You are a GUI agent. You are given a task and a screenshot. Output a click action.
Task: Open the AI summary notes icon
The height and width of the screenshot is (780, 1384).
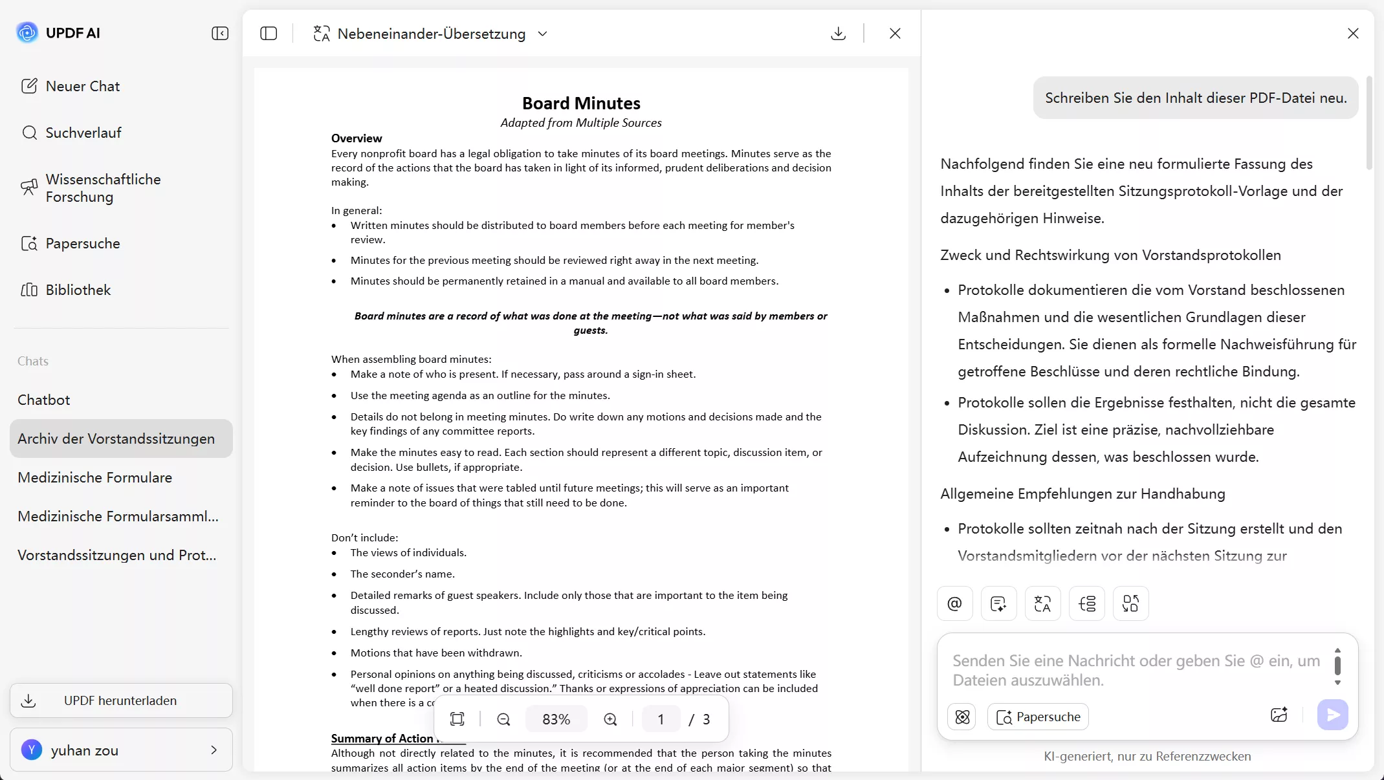998,603
